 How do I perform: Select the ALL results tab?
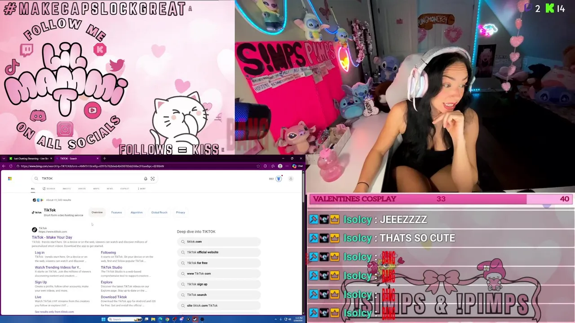click(33, 188)
